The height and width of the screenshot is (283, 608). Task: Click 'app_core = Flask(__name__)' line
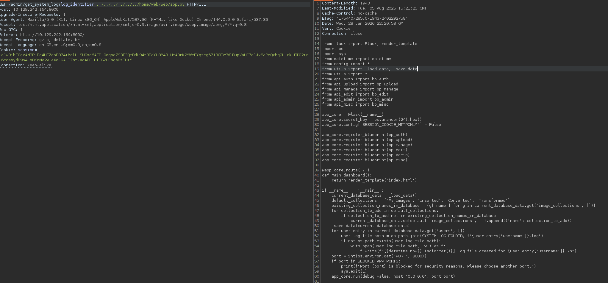click(353, 115)
